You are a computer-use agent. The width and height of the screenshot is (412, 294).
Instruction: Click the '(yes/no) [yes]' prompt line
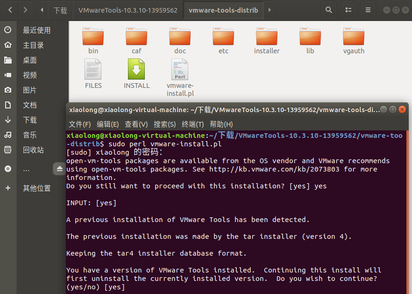coord(96,287)
